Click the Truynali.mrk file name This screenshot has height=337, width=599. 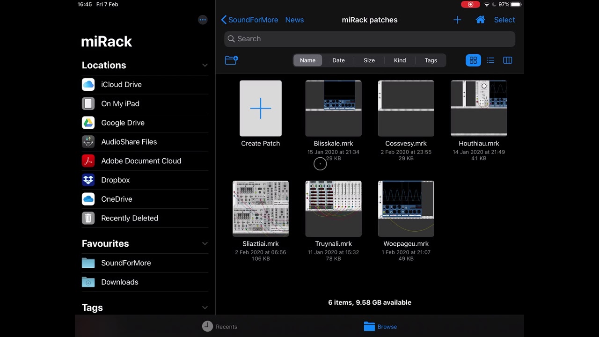[333, 244]
